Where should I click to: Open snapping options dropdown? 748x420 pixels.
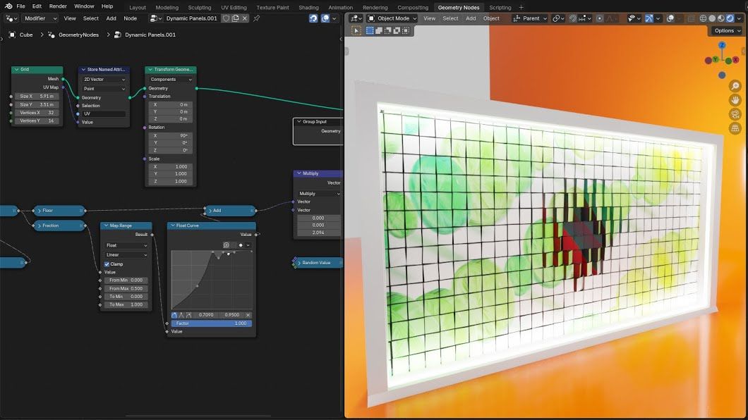click(585, 18)
